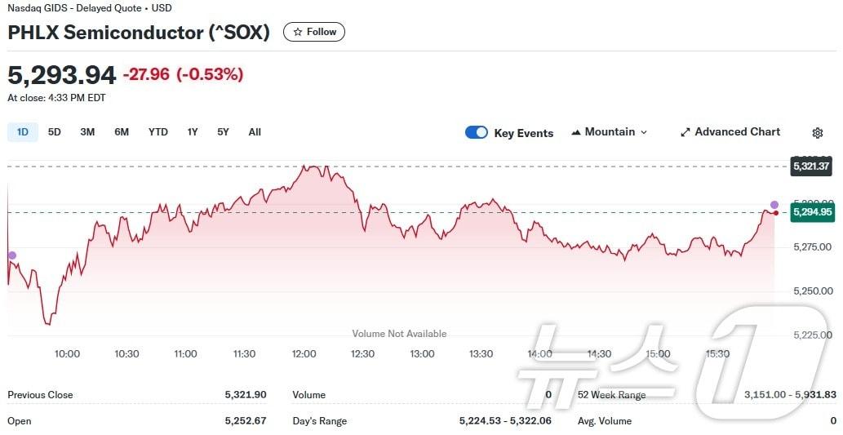Screen dimensions: 843x435
Task: Click the purple key event dot at chart start
Action: tap(12, 255)
